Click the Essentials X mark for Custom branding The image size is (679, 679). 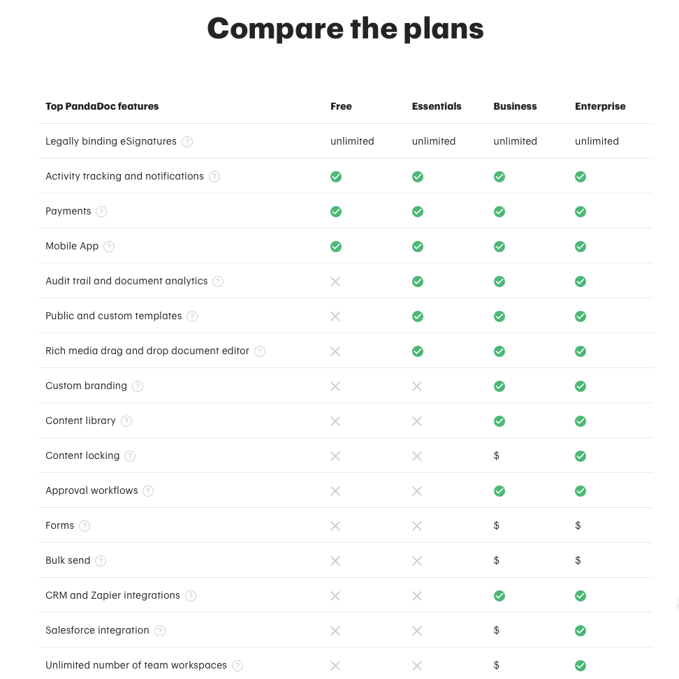coord(417,386)
